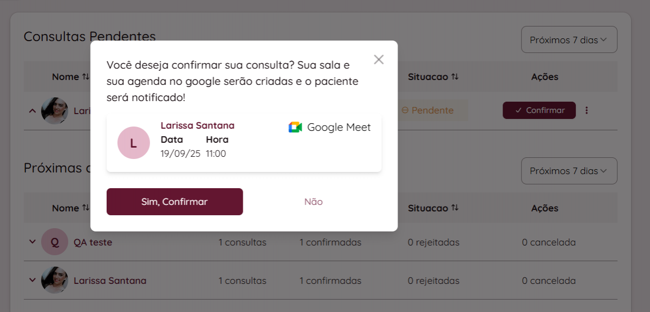Click Larissa Santana photo in upcoming list

pos(55,281)
